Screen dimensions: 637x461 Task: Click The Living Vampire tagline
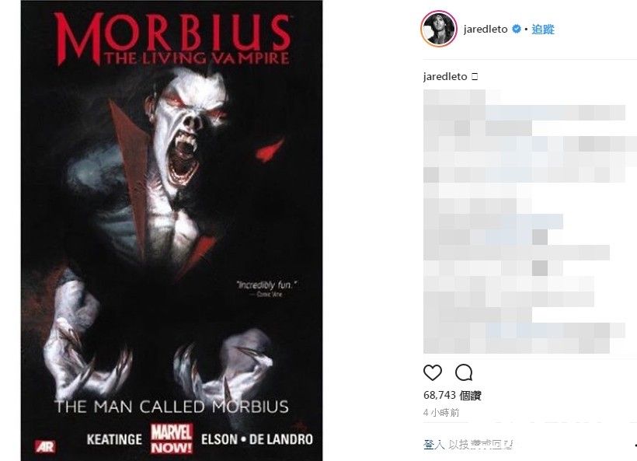[197, 58]
